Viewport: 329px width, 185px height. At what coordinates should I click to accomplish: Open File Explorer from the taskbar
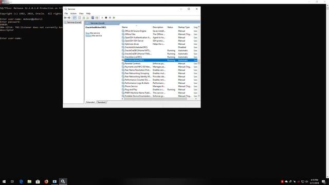(29, 181)
